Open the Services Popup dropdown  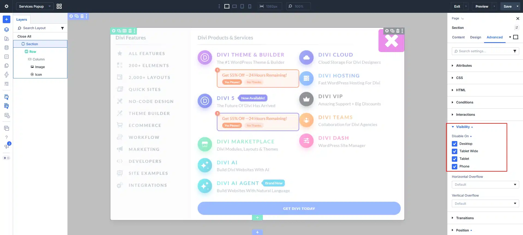pos(35,6)
